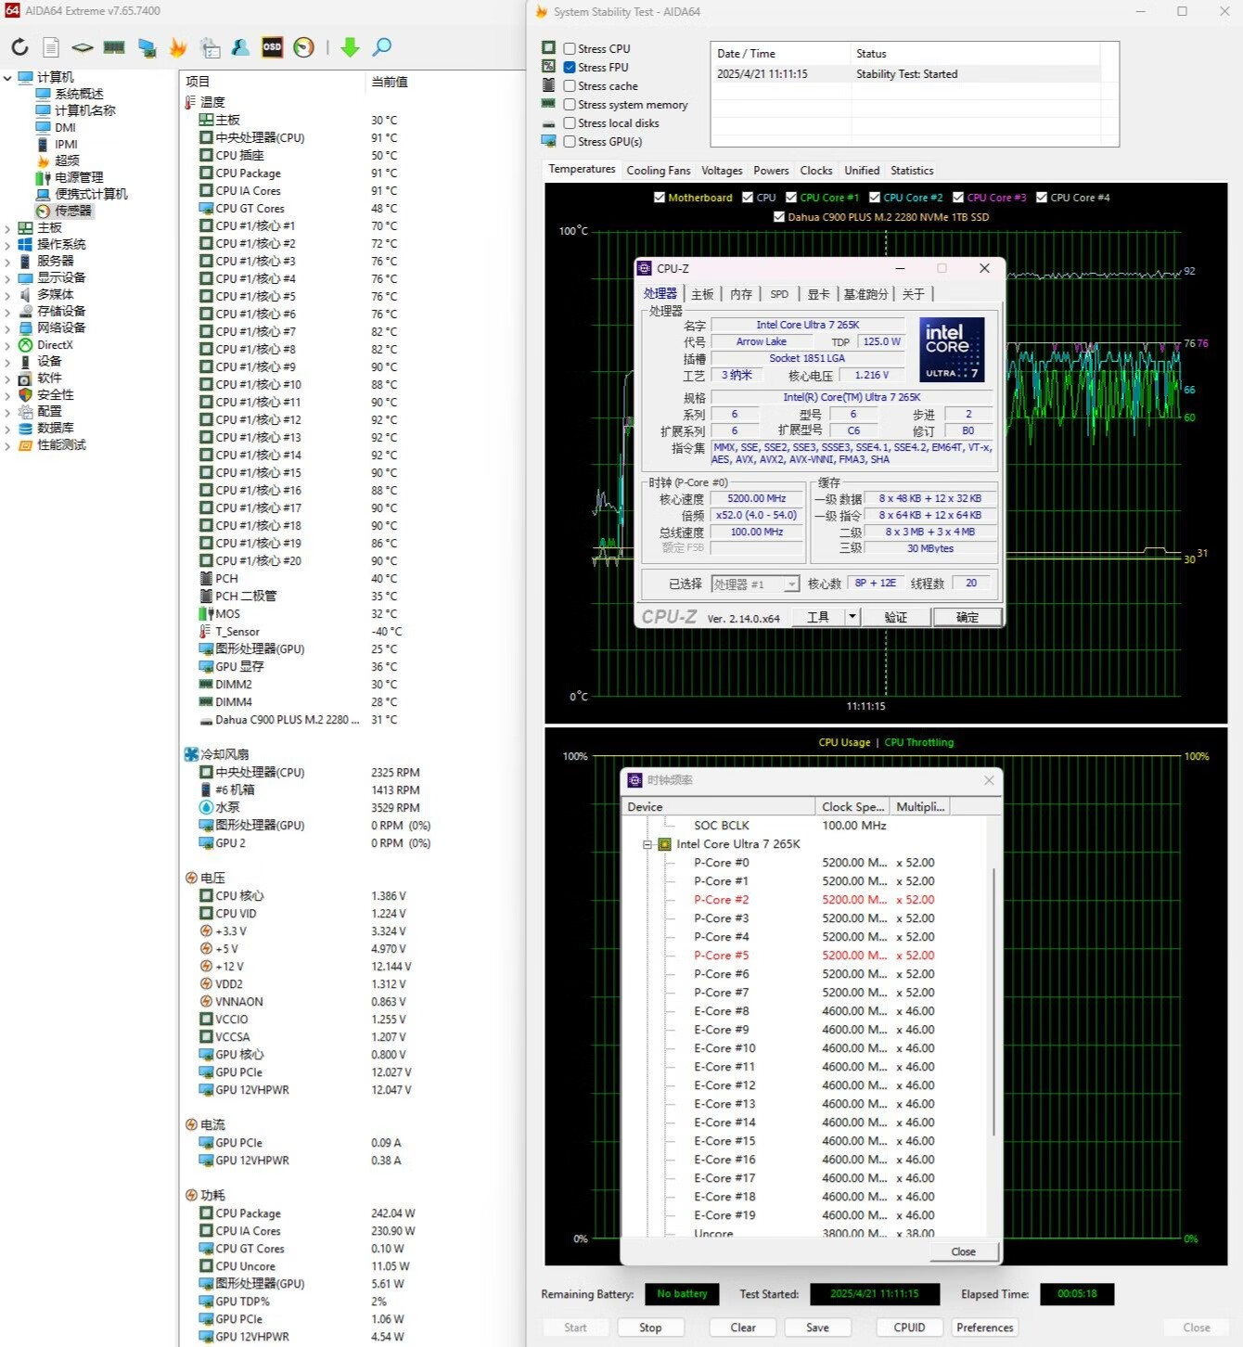Toggle CPU Core #1 graph legend checkbox
The image size is (1243, 1347).
791,198
